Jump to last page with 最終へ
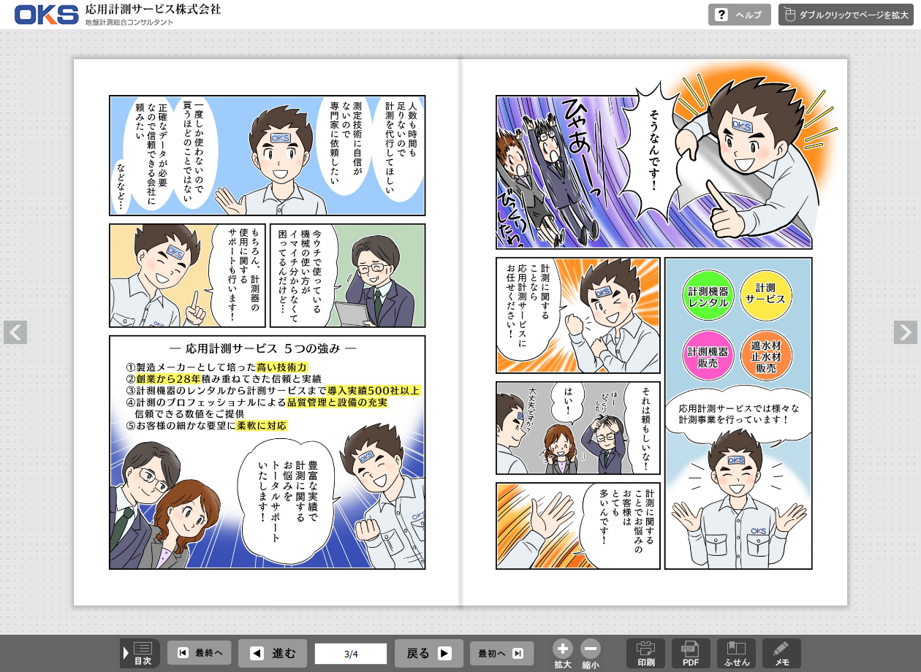Viewport: 921px width, 672px height. click(x=200, y=653)
